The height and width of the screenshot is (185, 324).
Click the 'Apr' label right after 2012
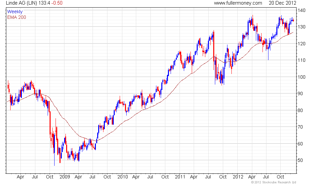click(x=252, y=177)
